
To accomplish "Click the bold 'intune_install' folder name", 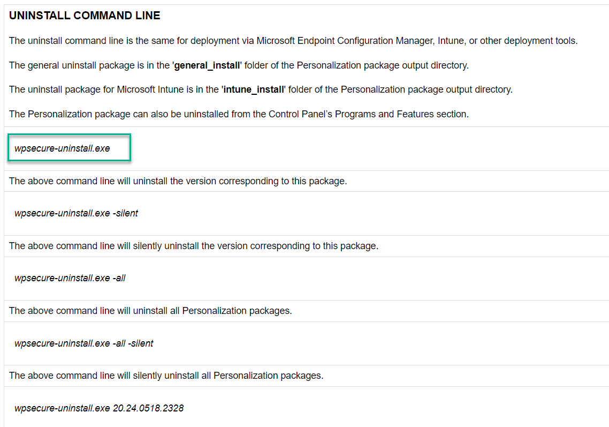I will (253, 89).
